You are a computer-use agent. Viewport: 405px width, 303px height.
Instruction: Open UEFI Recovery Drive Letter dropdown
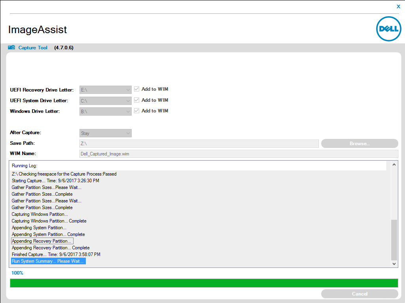tap(105, 90)
